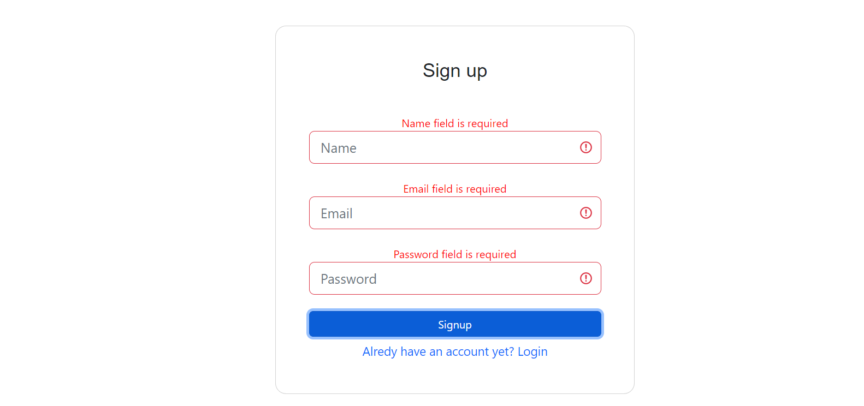Click the 'Password' placeholder text
864x406 pixels.
348,279
